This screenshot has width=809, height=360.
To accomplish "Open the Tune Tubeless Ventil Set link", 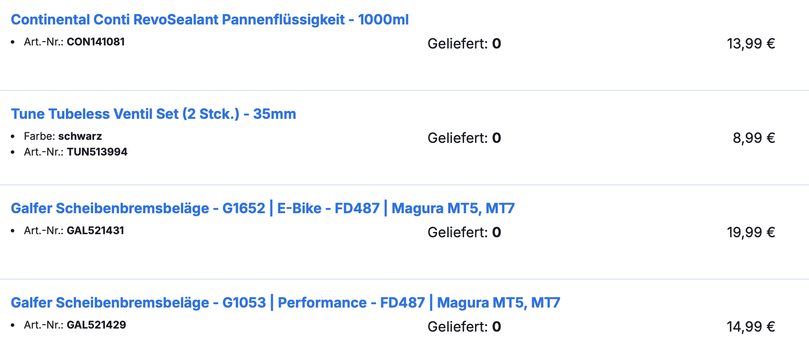I will pyautogui.click(x=154, y=114).
